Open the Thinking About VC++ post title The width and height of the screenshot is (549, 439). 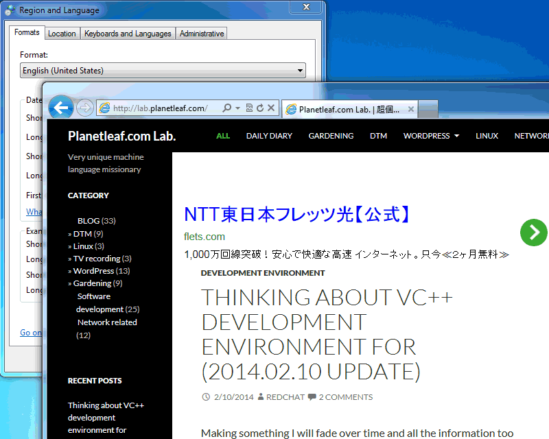tap(327, 334)
